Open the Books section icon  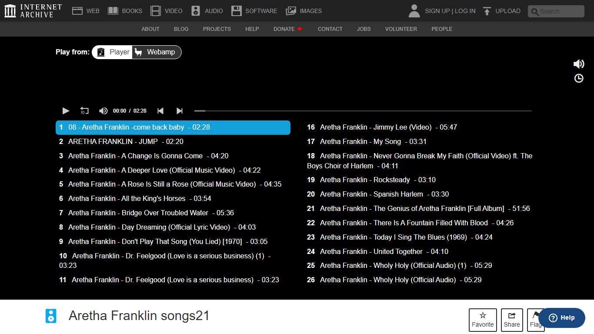113,11
